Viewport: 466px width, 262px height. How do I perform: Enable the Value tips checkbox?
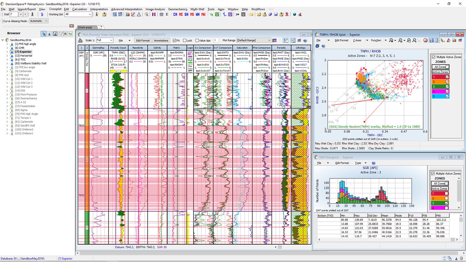point(197,40)
